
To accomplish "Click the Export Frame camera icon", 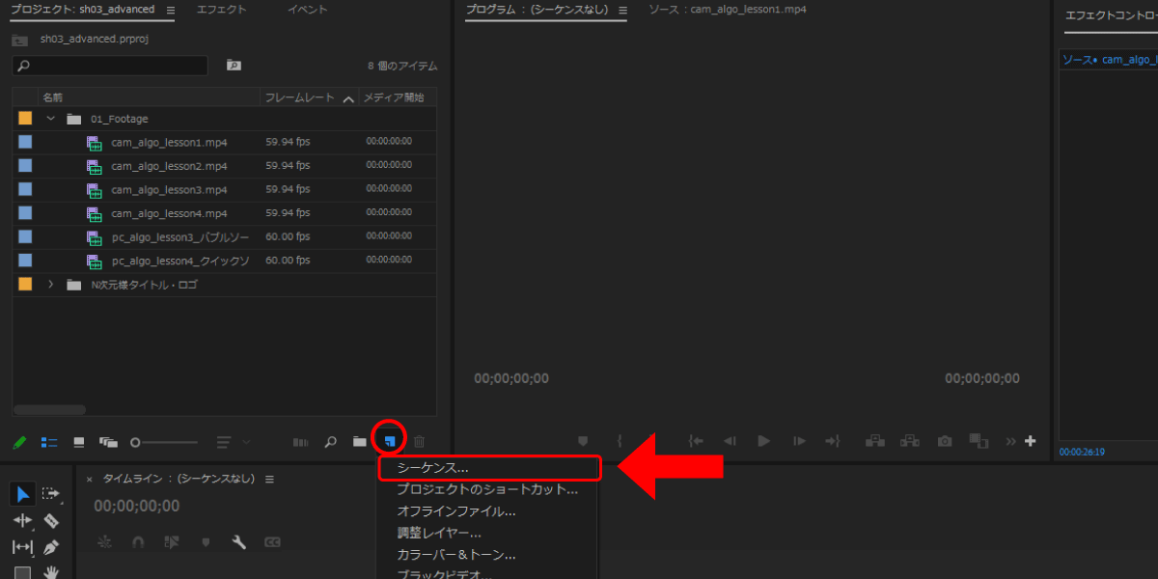I will (945, 441).
